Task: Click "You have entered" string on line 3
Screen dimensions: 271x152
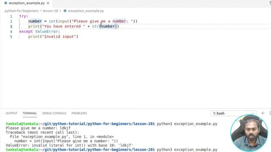Action: [x=64, y=26]
